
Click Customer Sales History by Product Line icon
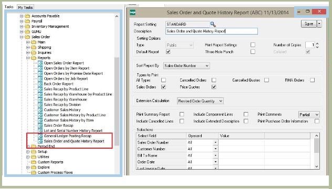click(40, 115)
